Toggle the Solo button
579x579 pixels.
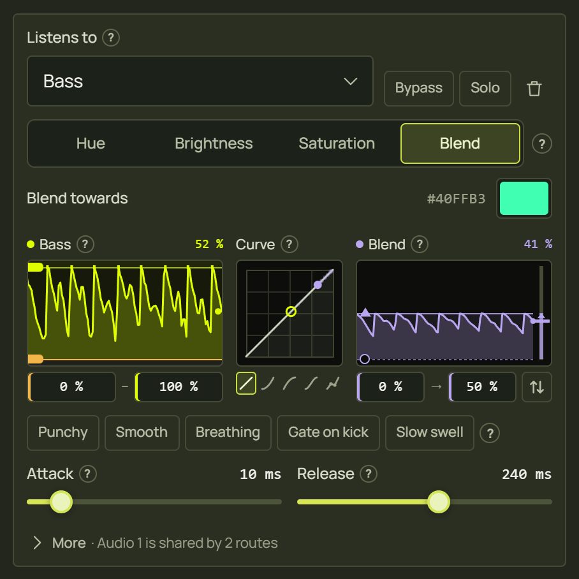[x=485, y=88]
